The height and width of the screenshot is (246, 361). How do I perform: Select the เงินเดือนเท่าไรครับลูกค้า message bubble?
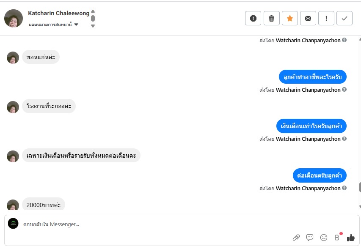click(x=312, y=126)
